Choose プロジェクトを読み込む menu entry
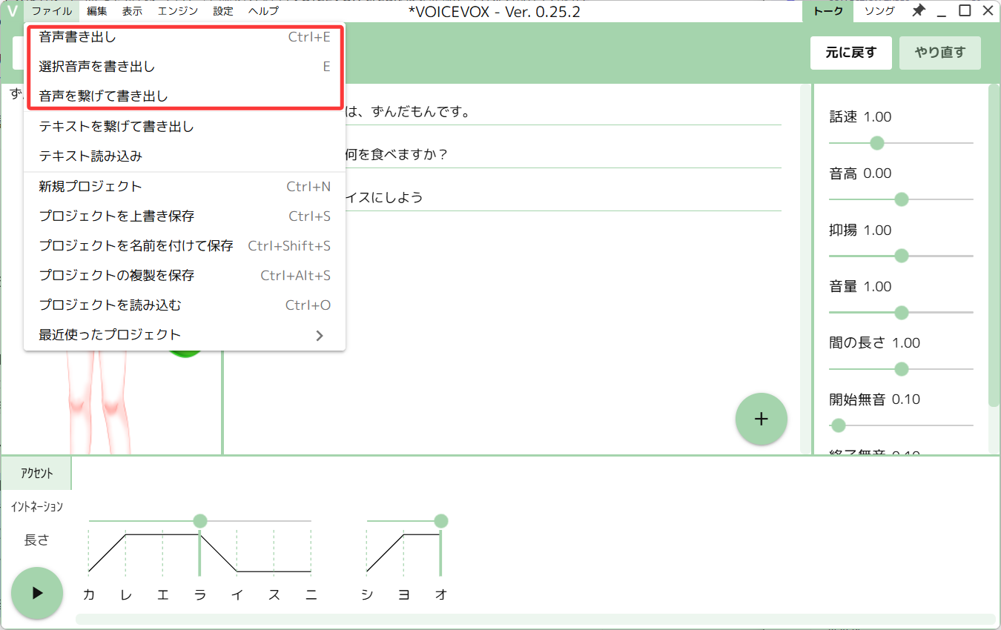Image resolution: width=1001 pixels, height=630 pixels. click(x=185, y=305)
